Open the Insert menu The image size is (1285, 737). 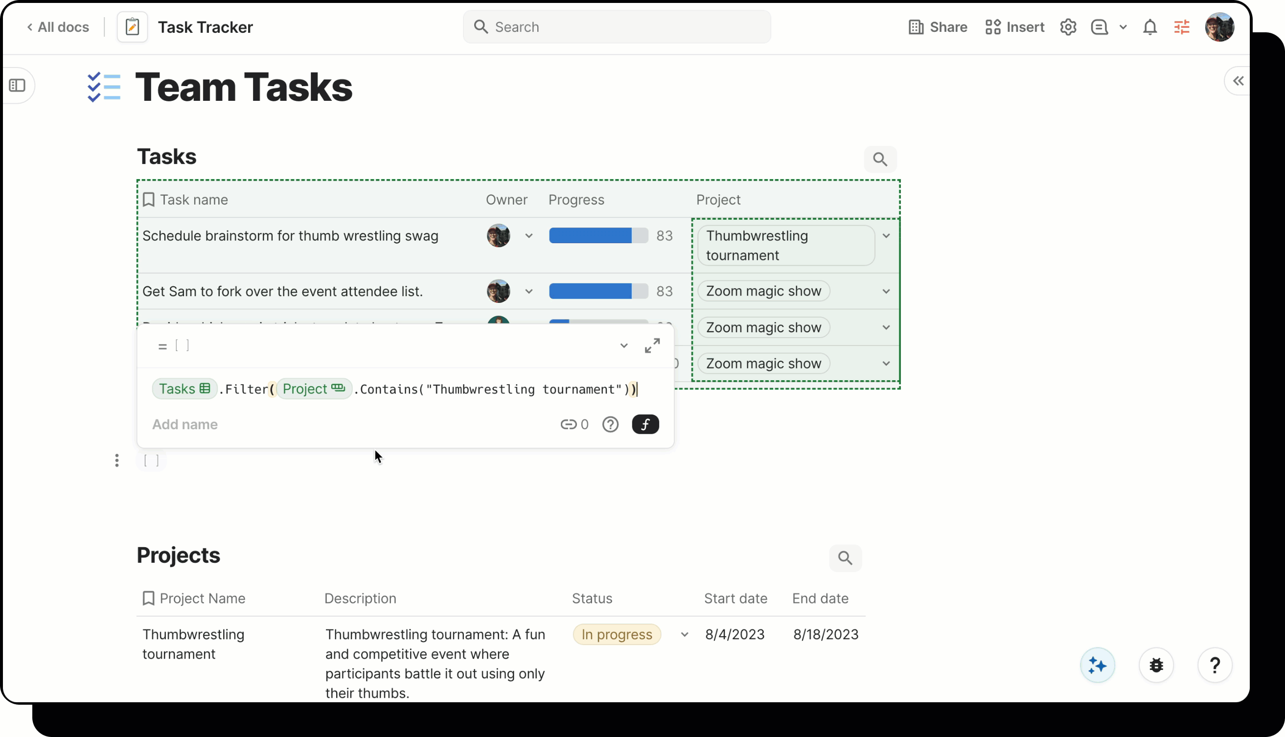pyautogui.click(x=1014, y=27)
